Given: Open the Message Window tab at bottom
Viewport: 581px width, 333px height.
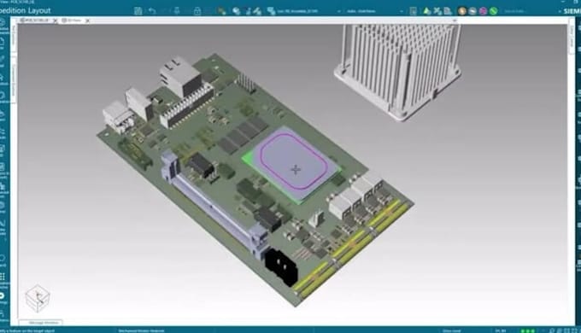Looking at the screenshot, I should [41, 323].
